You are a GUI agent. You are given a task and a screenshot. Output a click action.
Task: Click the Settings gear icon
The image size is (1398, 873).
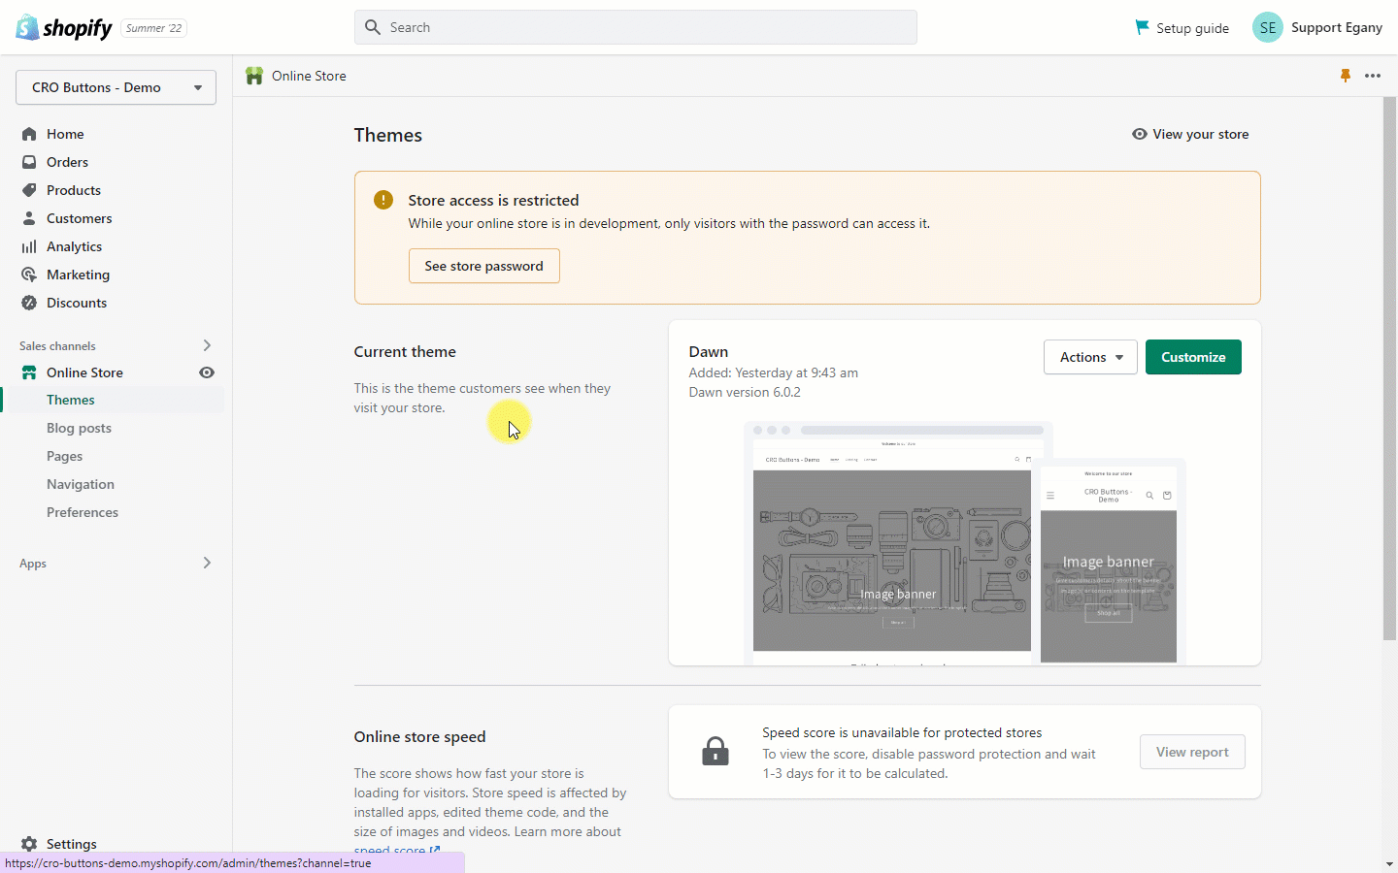point(29,844)
